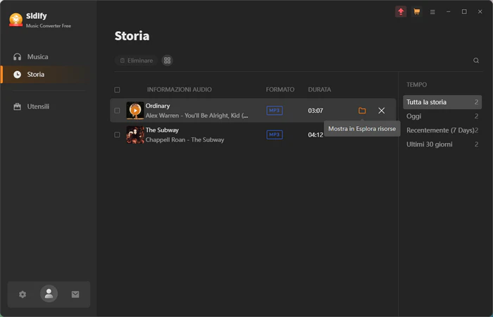The height and width of the screenshot is (317, 493).
Task: Click the 04:12 duration value
Action: 316,135
